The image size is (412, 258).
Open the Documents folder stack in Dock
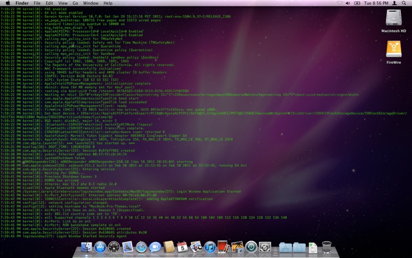click(x=299, y=248)
